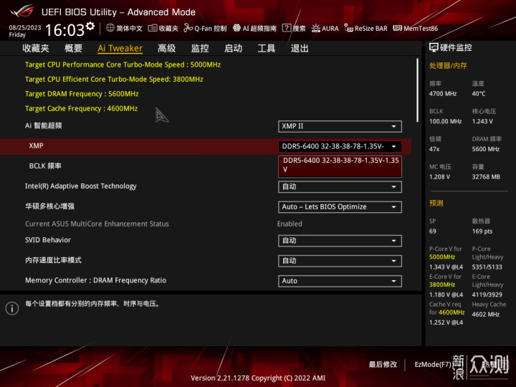
Task: Open the 高级 tab
Action: (166, 49)
